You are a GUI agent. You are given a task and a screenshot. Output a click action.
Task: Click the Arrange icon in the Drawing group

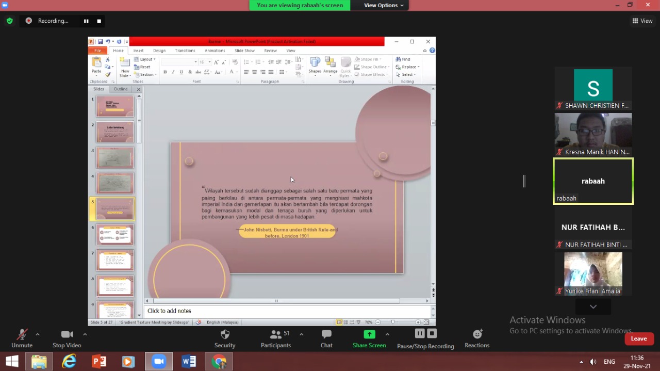331,66
